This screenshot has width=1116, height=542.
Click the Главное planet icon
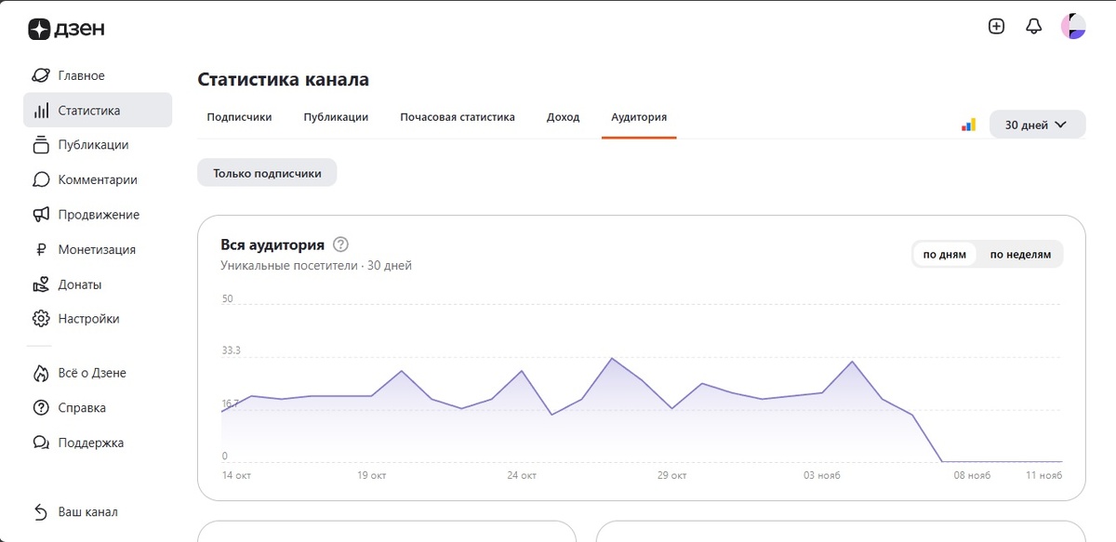(x=41, y=75)
